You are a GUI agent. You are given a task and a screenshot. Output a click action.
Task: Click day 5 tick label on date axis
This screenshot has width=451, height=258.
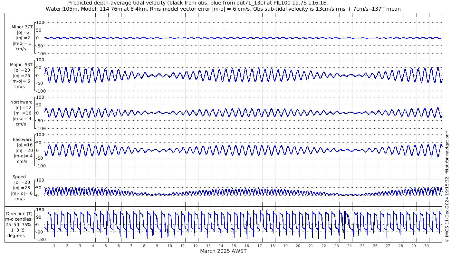pos(106,246)
